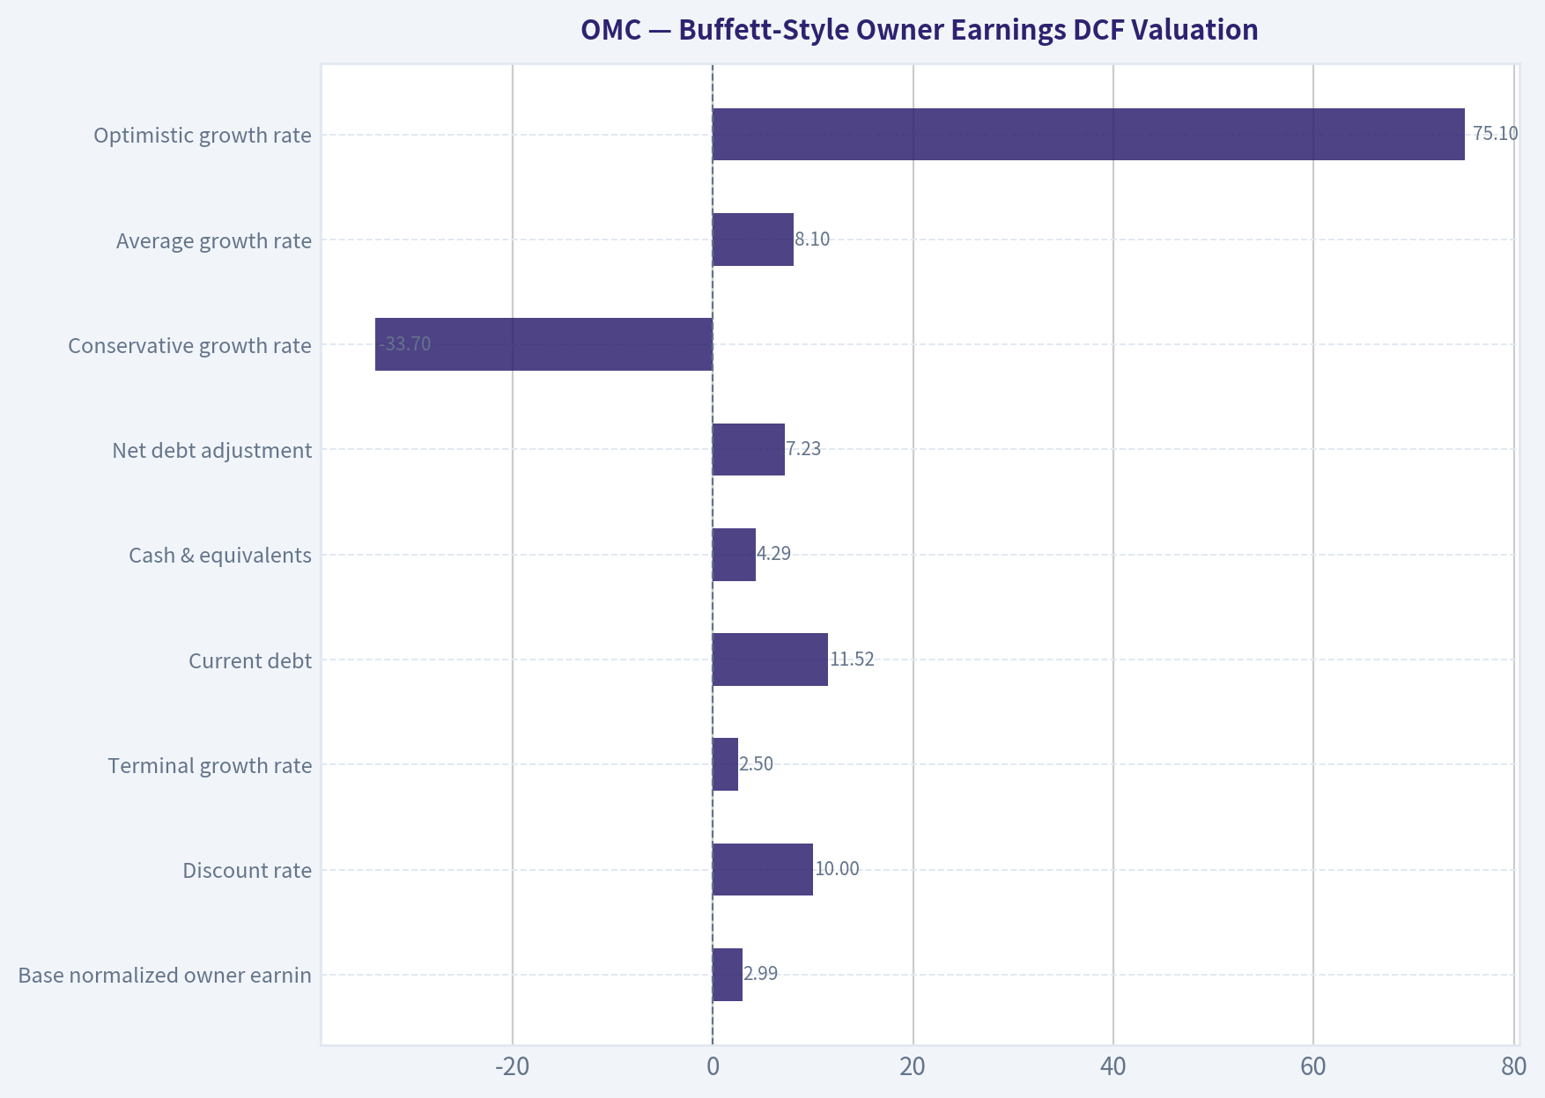Click the 60 x-axis tick label

pos(1313,1066)
